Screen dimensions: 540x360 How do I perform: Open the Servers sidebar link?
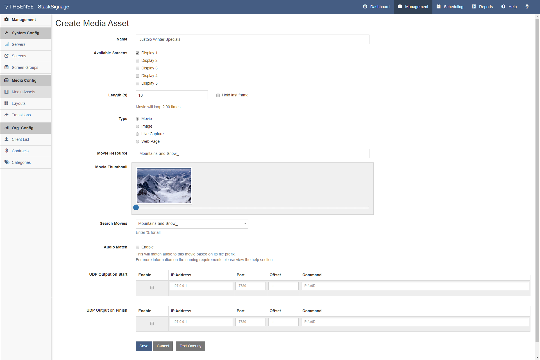26,44
